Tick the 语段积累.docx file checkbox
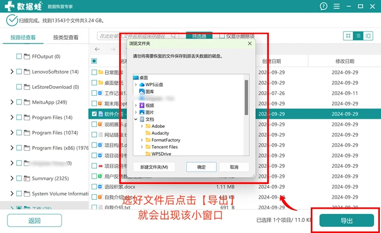Viewport: 381px width, 233px height. [94, 187]
